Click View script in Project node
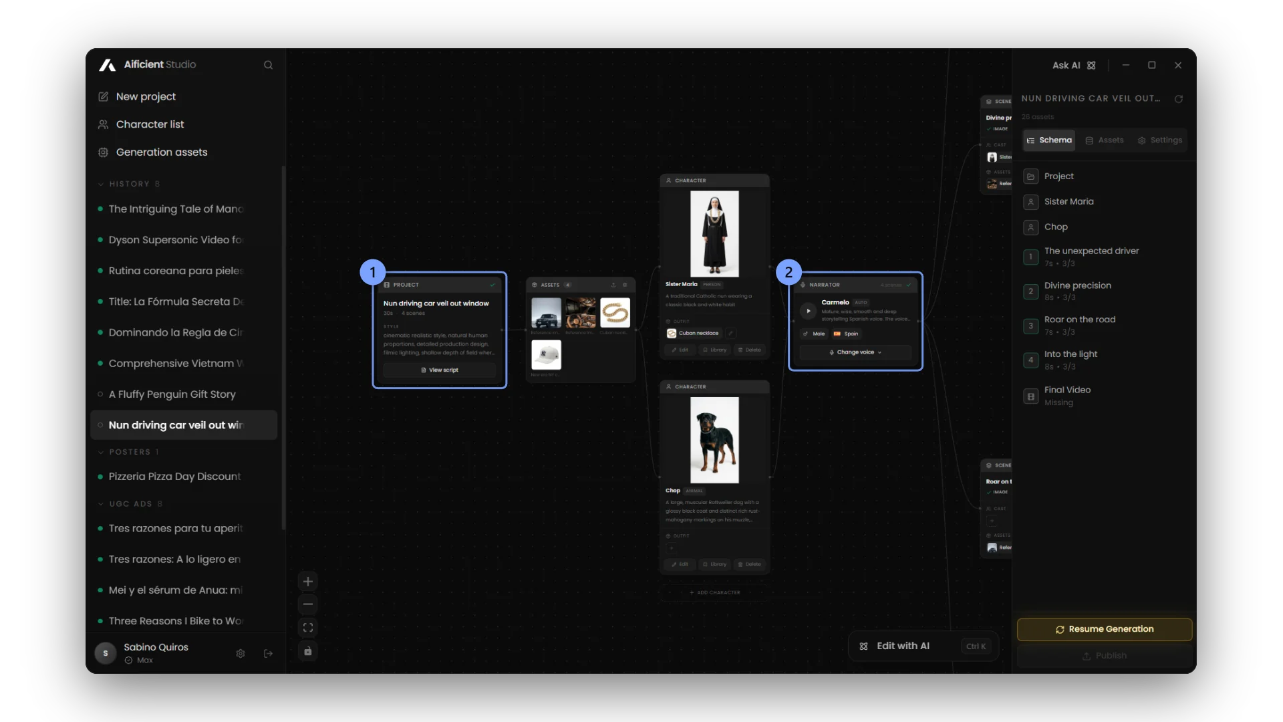 440,370
